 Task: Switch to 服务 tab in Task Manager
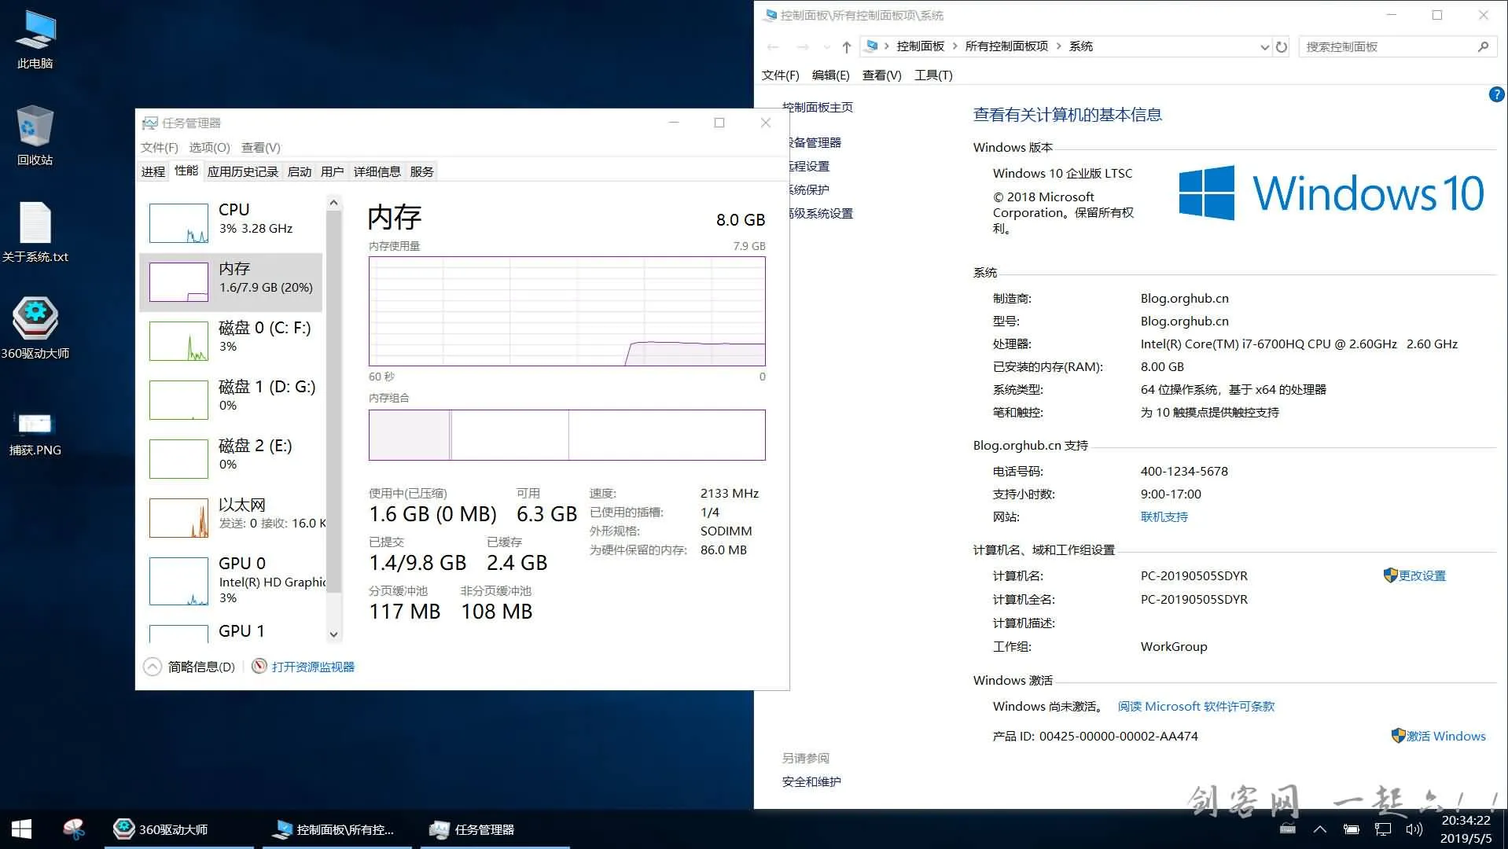(421, 171)
